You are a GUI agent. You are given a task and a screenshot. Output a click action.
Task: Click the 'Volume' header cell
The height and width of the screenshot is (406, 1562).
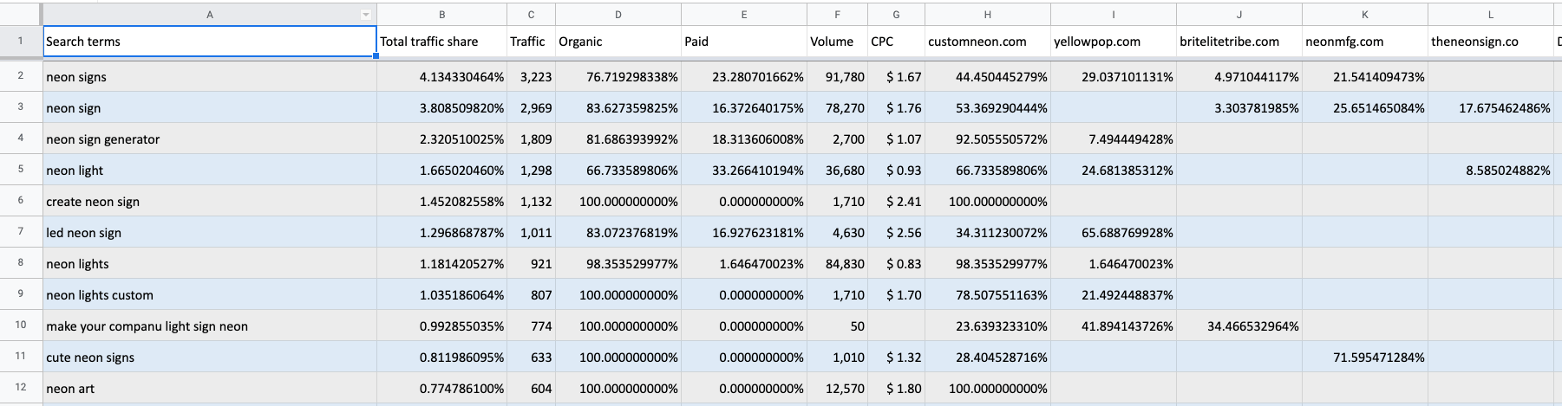coord(837,42)
